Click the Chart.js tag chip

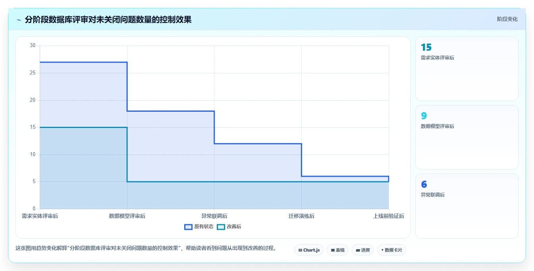[x=309, y=250]
